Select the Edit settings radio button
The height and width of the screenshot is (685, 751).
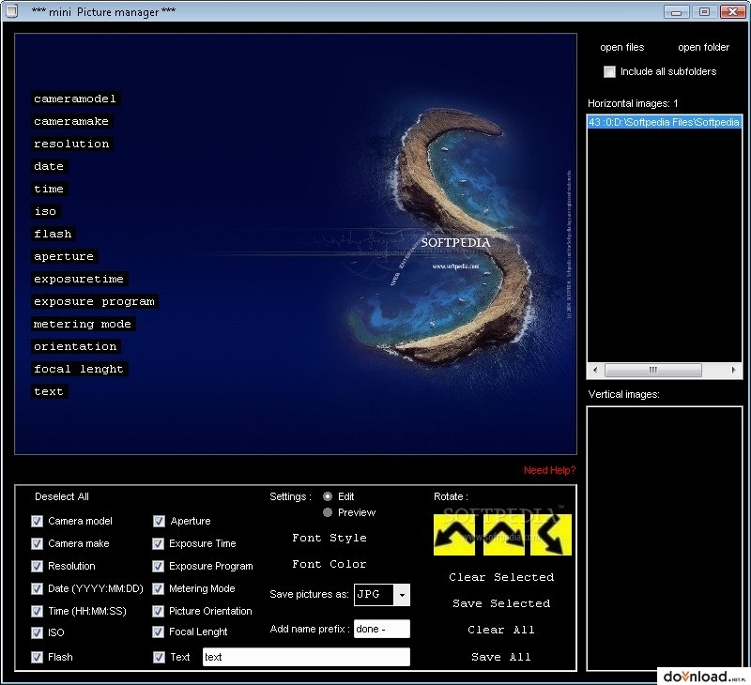[328, 496]
